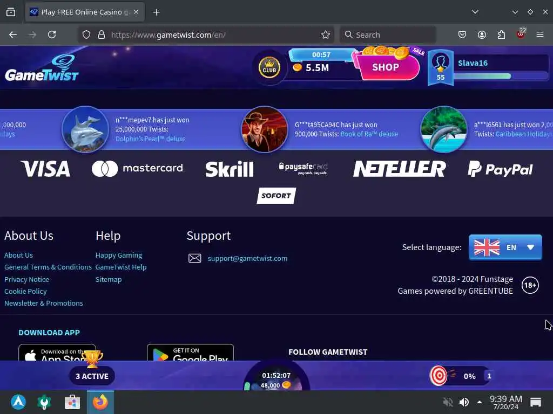Open the tracking protection shield icon
The image size is (553, 414).
(86, 34)
